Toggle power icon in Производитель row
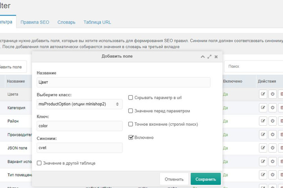The width and height of the screenshot is (283, 188). (272, 135)
